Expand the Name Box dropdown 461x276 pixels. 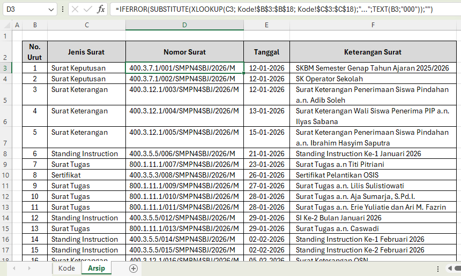[51, 10]
